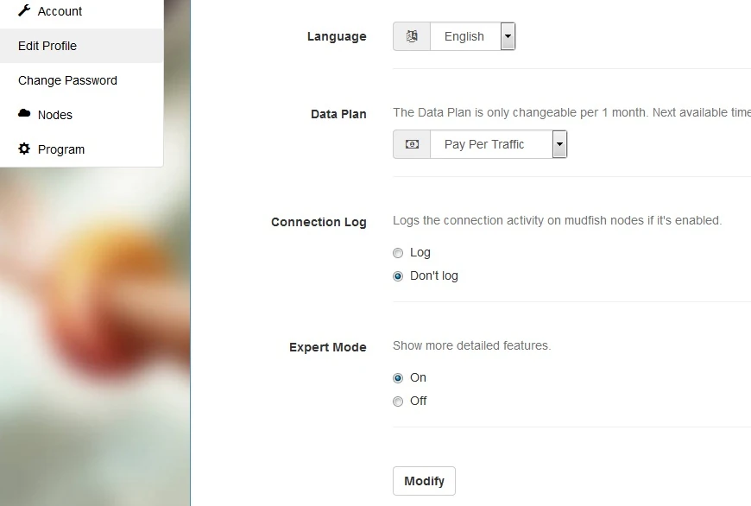Click the cloud icon beside Nodes
The height and width of the screenshot is (506, 751).
[24, 114]
